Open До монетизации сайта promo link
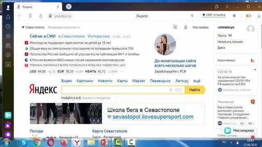This screenshot has width=262, height=147. coord(175,63)
